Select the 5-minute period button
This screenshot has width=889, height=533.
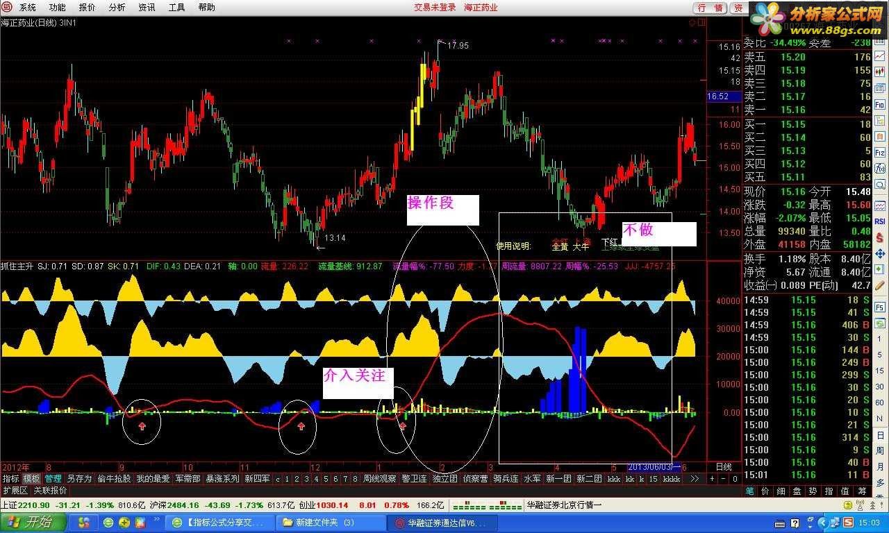tap(879, 355)
